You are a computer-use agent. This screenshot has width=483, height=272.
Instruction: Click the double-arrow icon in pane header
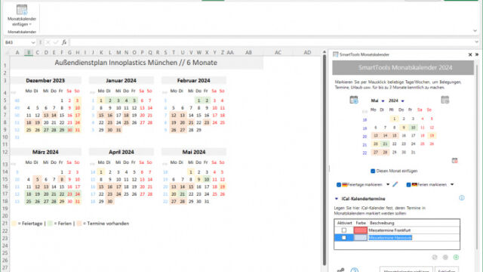pos(477,54)
